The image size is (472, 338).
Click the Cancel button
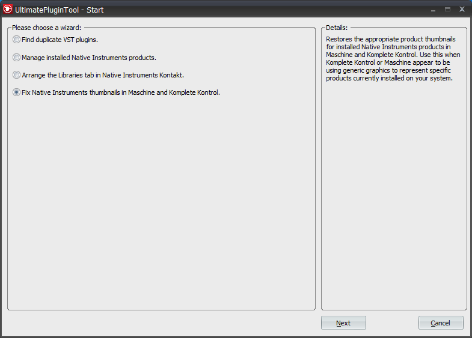tap(441, 322)
